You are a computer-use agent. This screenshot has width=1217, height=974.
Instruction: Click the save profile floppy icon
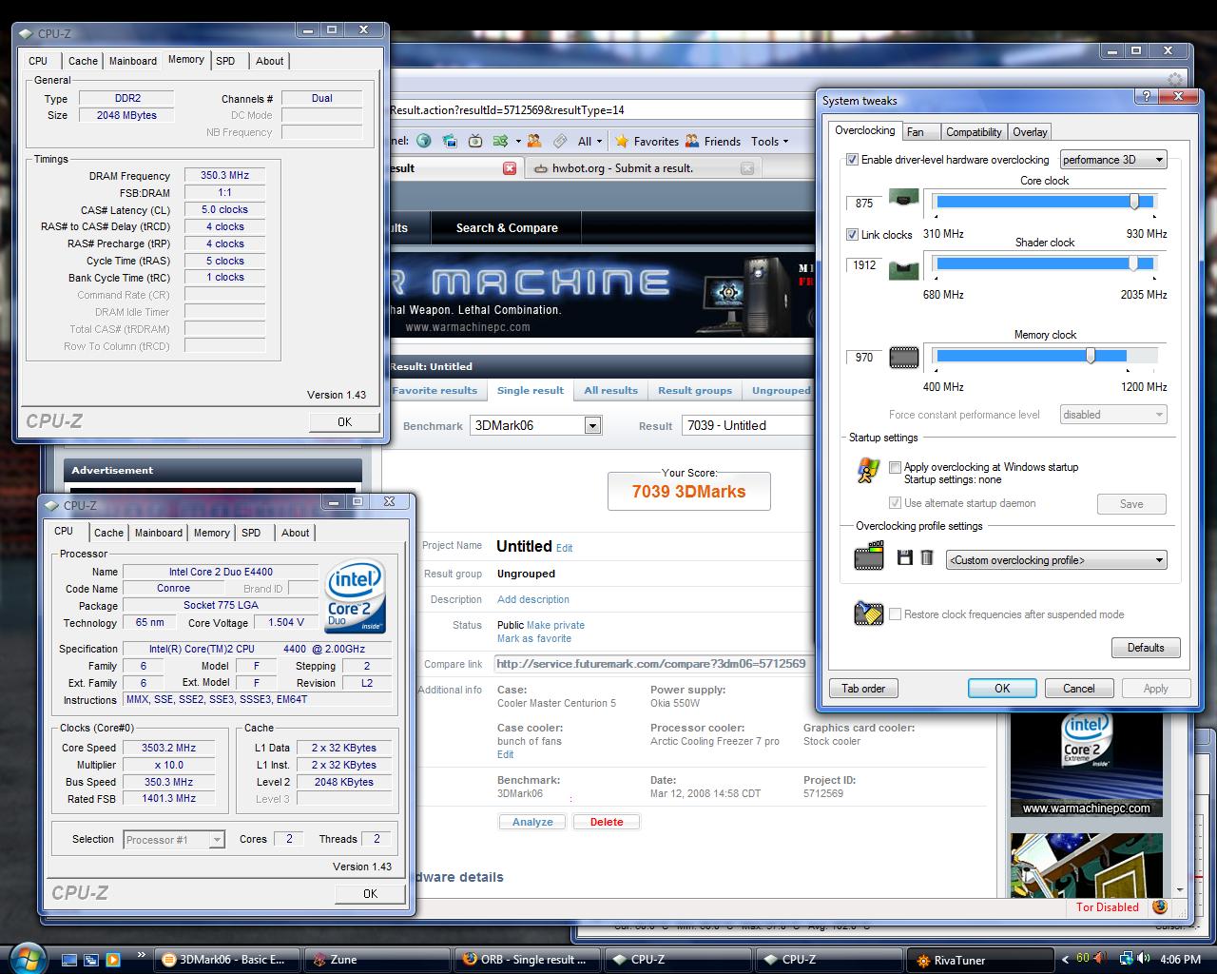tap(905, 558)
